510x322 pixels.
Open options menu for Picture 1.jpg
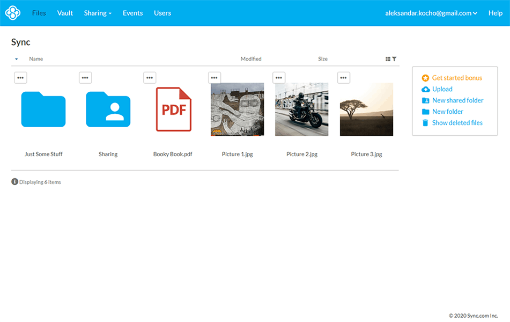[x=215, y=78]
